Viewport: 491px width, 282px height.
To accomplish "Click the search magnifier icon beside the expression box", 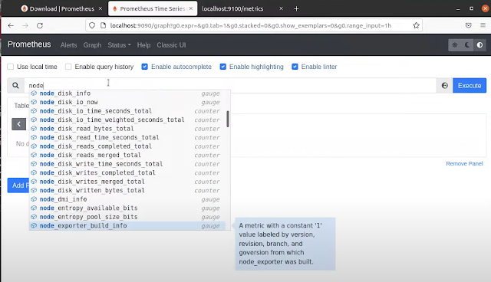I will pyautogui.click(x=15, y=85).
